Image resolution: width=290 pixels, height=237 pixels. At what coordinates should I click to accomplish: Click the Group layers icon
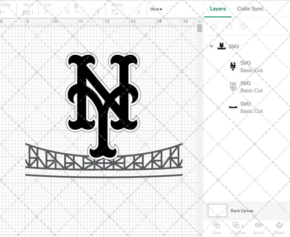pos(214,26)
